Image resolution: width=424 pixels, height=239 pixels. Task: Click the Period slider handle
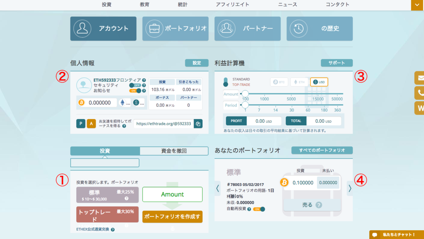[245, 105]
